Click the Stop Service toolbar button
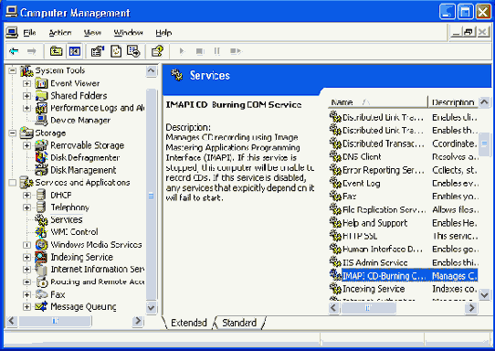The height and width of the screenshot is (351, 495). pos(199,51)
